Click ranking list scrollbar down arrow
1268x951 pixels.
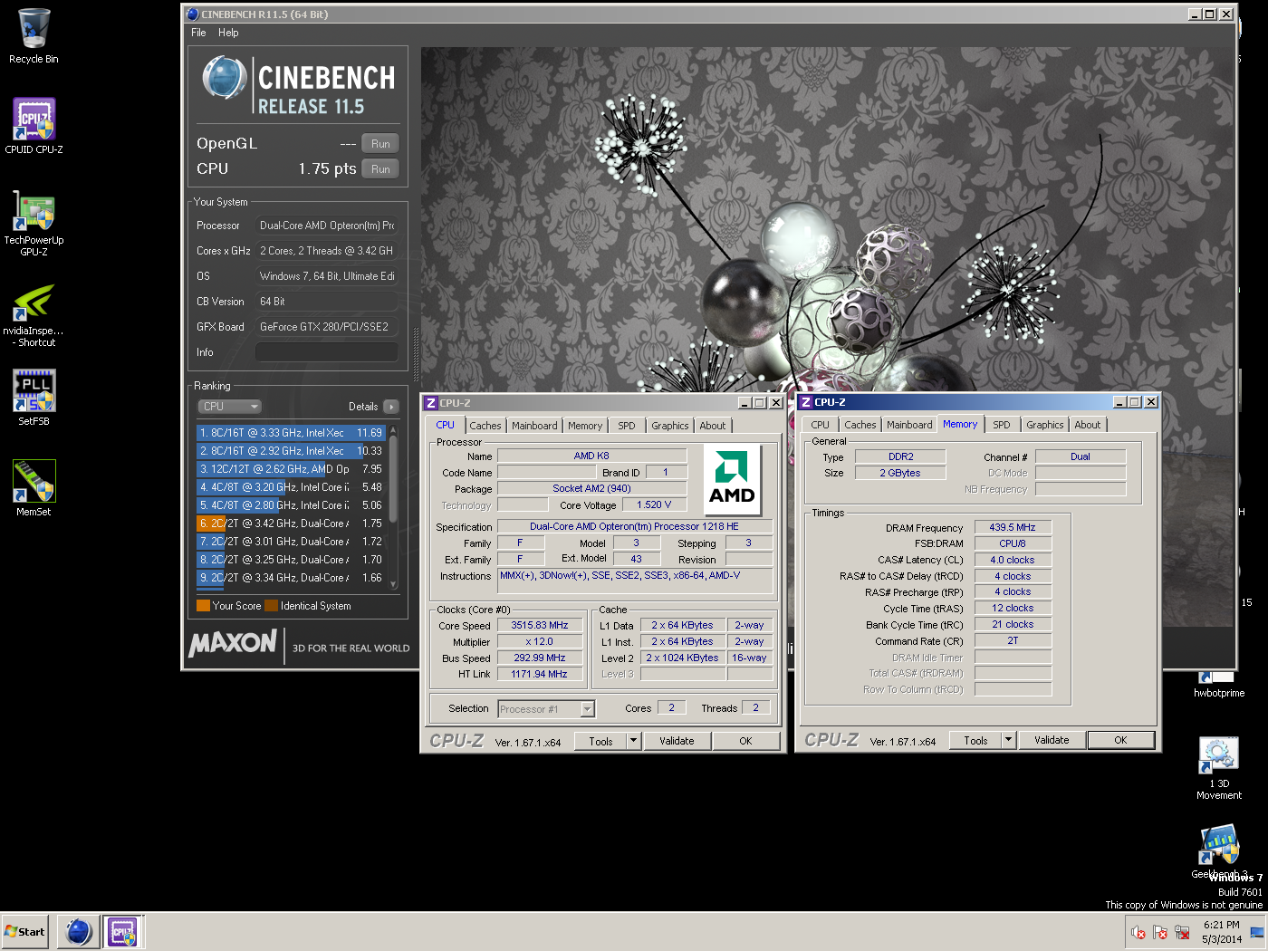coord(393,585)
